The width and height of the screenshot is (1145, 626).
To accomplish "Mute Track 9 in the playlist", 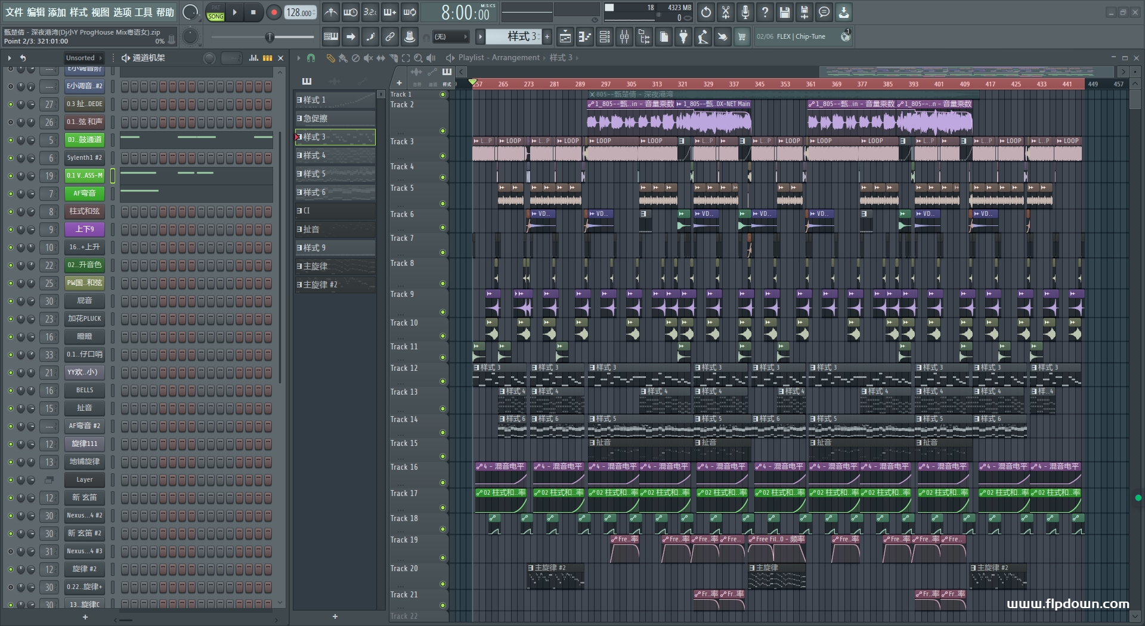I will point(442,312).
